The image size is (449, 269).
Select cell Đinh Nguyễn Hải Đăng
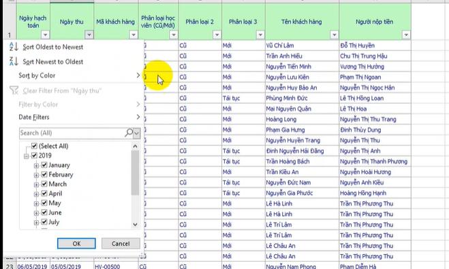302,151
